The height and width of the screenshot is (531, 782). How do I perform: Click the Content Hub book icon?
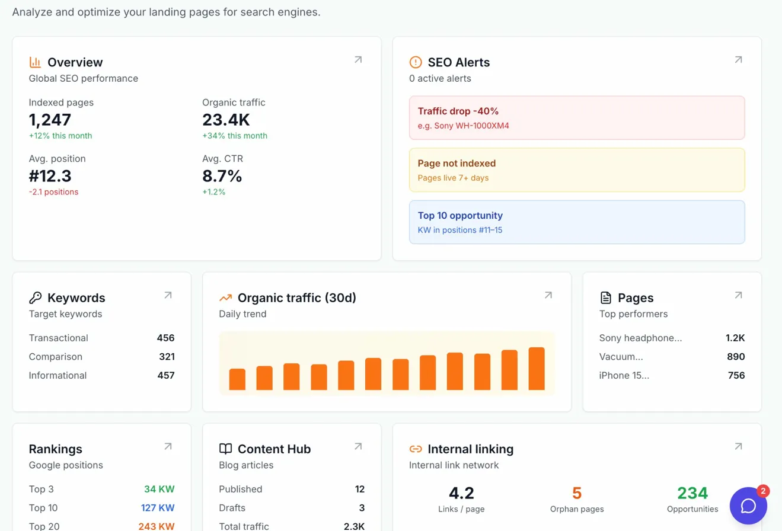225,449
